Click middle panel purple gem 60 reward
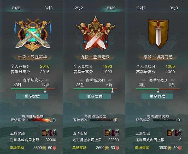188x154 pixels. (x=116, y=133)
